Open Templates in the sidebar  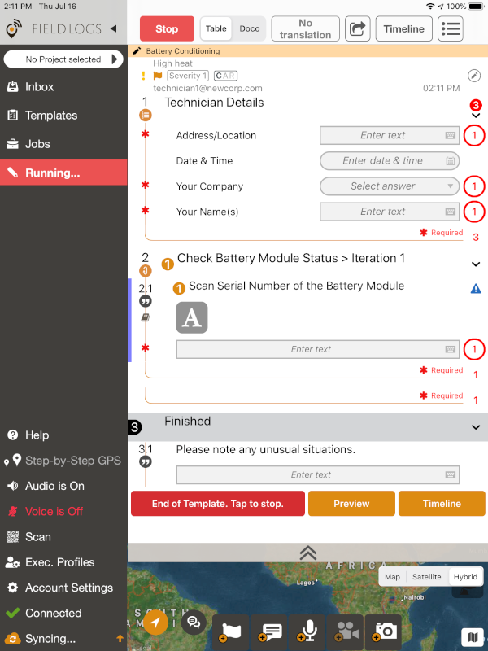(x=51, y=116)
